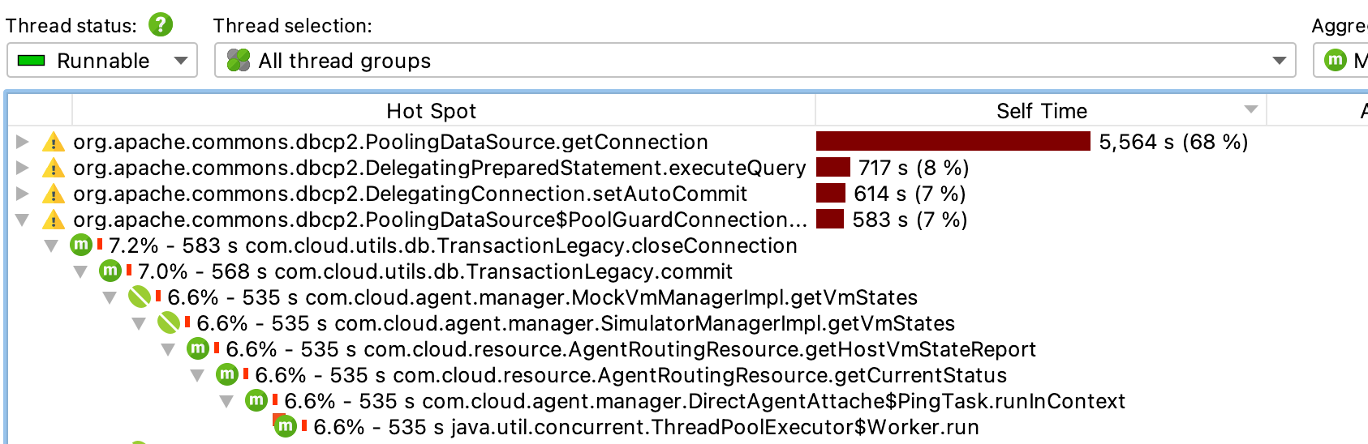Screen dimensions: 1368x444
Task: Select the SimulatorManagerImpl.getVmStates row
Action: (x=644, y=323)
